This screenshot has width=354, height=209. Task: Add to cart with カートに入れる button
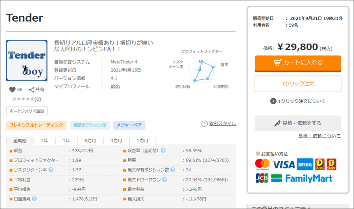[x=298, y=62]
